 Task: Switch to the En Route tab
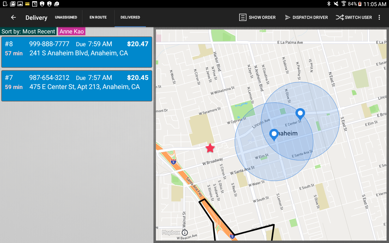point(98,17)
